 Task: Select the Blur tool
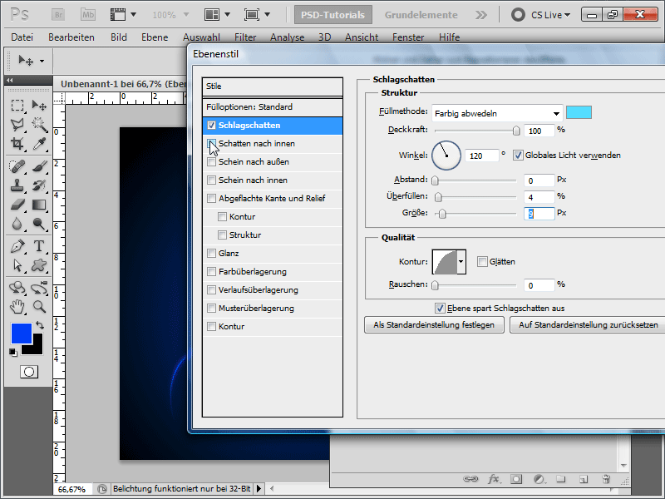(x=17, y=224)
